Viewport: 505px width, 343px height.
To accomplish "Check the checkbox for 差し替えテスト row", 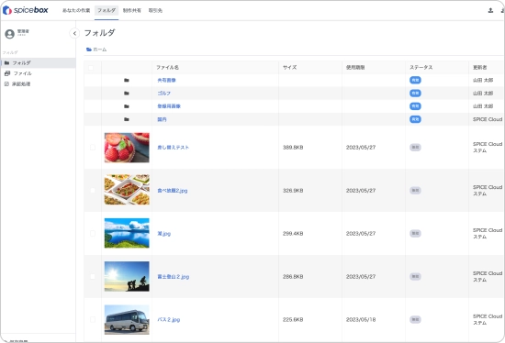I will pyautogui.click(x=93, y=148).
